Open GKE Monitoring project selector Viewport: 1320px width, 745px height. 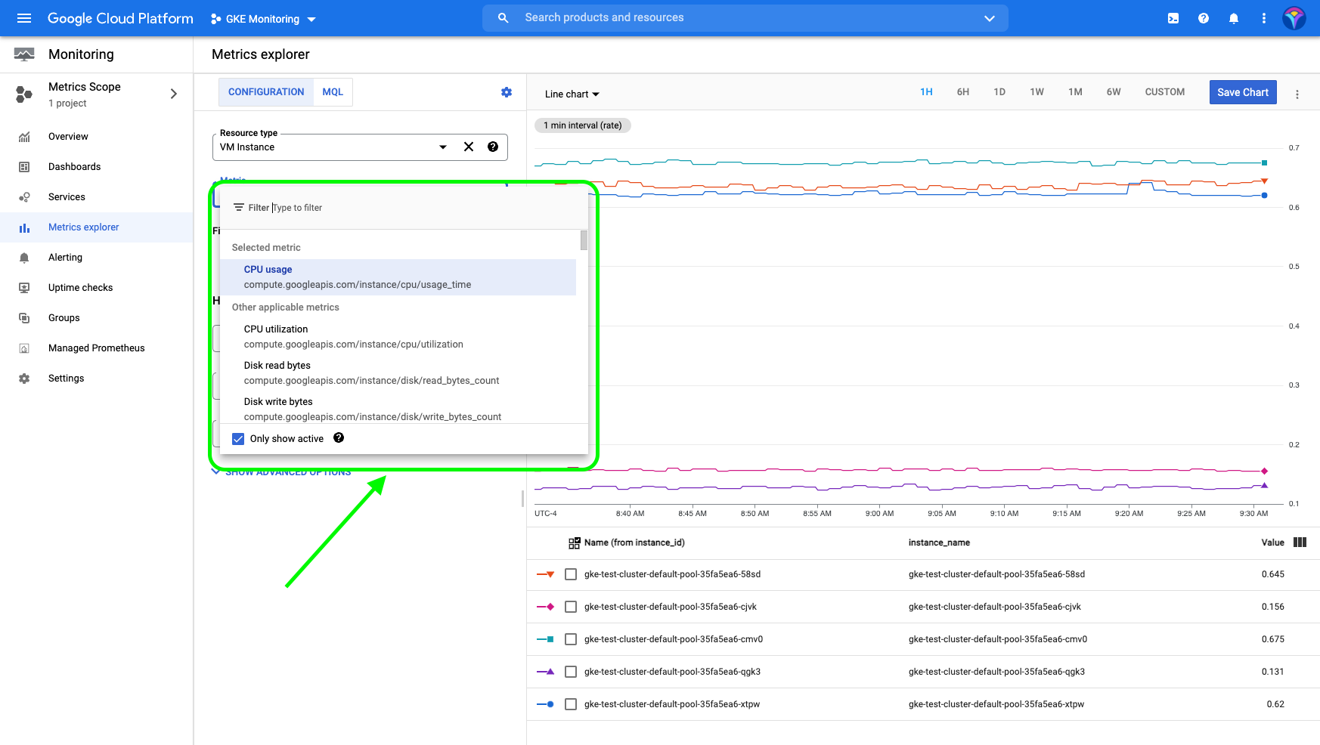[263, 19]
